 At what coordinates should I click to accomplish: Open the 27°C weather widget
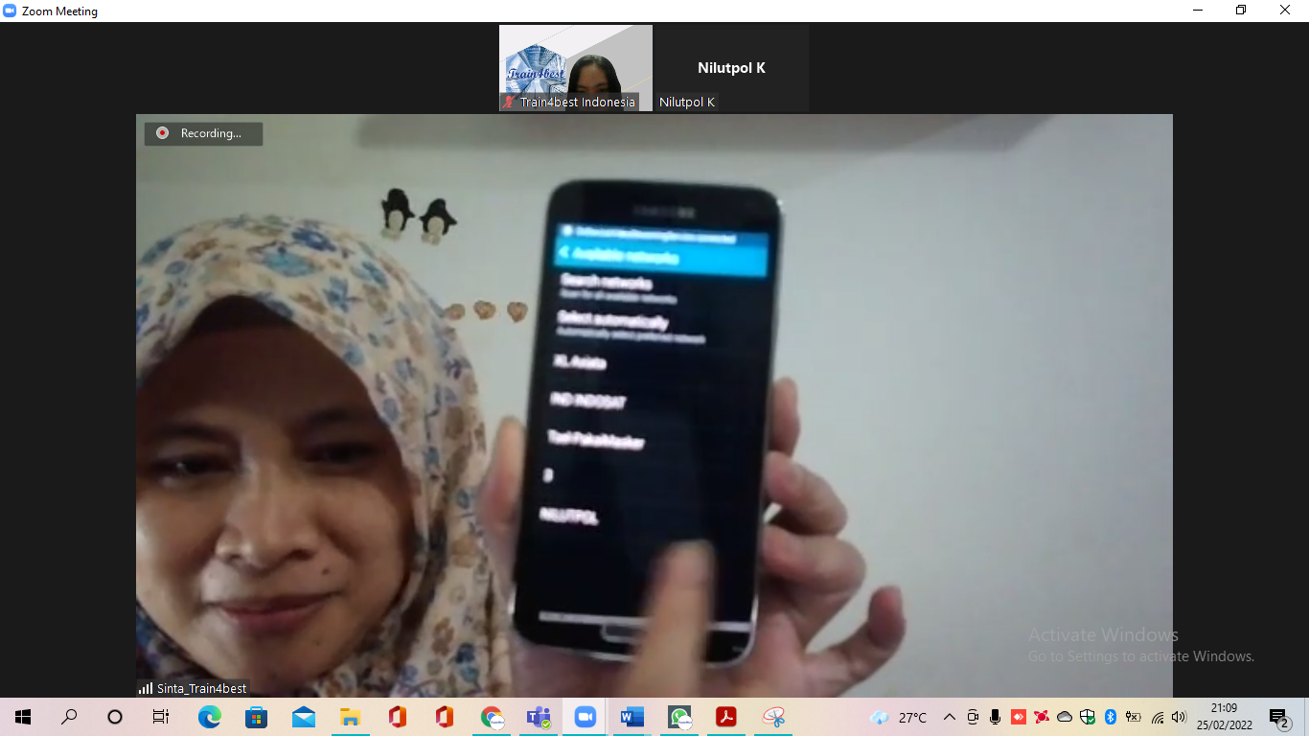point(899,717)
